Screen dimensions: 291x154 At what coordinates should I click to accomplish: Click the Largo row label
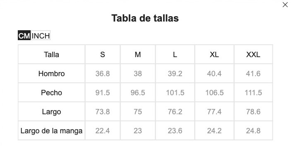tap(52, 112)
